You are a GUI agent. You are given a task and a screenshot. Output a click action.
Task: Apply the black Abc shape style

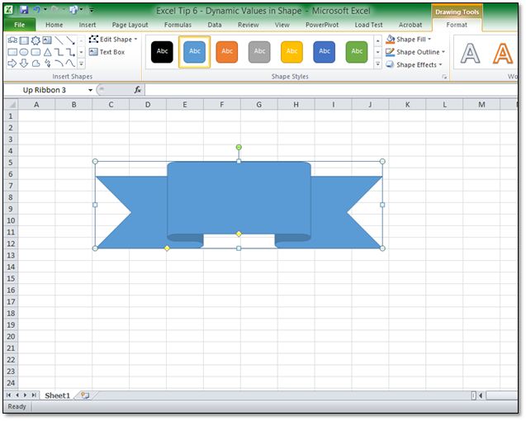click(162, 52)
